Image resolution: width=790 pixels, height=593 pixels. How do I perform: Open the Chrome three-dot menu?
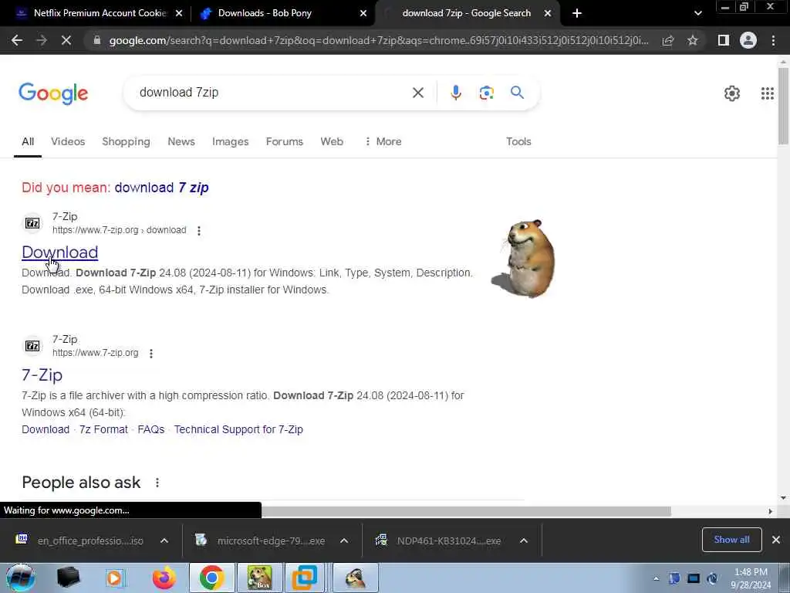[x=773, y=40]
